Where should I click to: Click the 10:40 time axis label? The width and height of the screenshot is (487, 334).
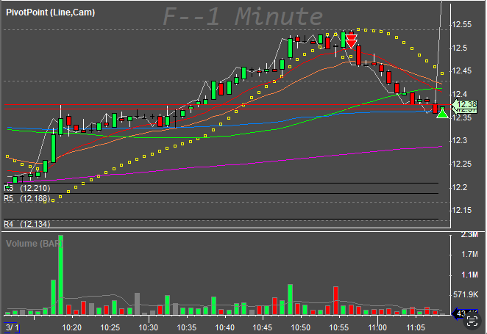[x=225, y=327]
